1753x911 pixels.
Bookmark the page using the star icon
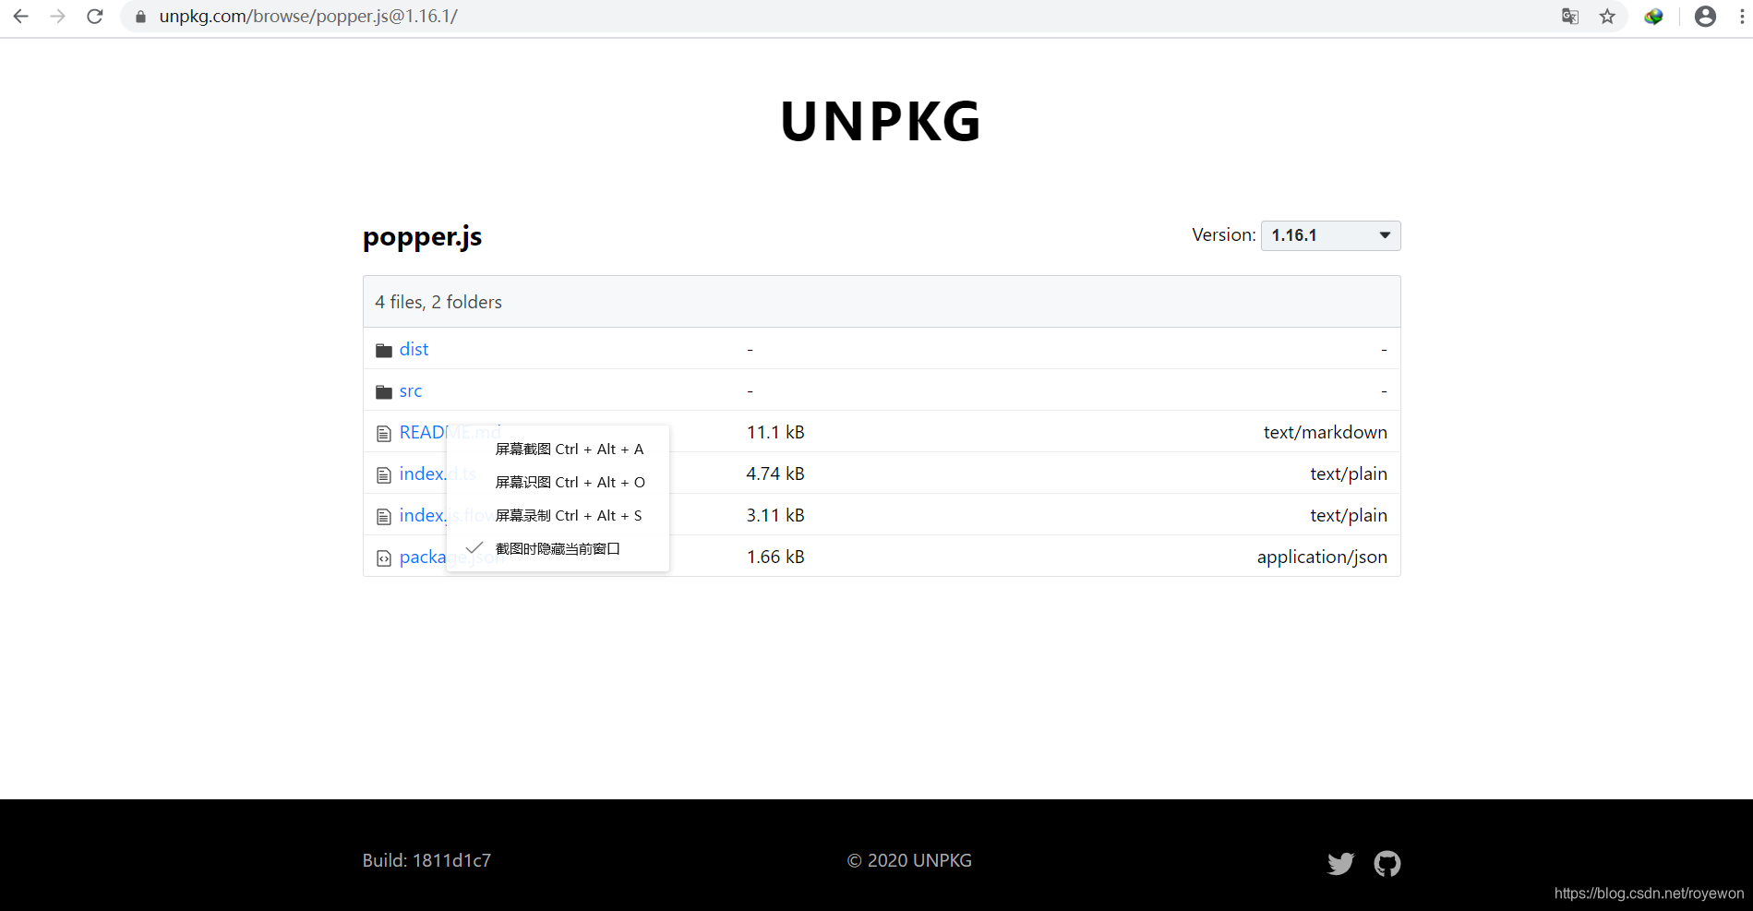click(x=1607, y=16)
